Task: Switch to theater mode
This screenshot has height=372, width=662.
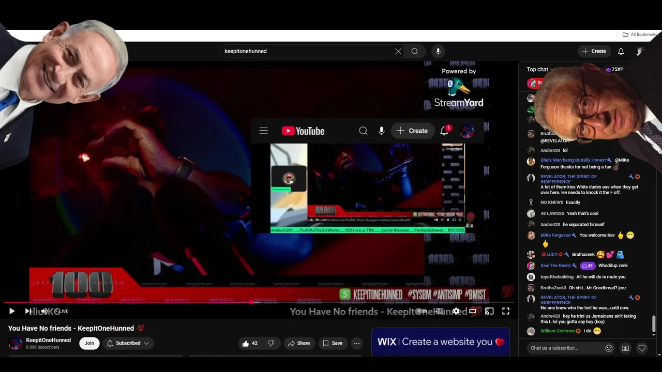Action: click(473, 311)
